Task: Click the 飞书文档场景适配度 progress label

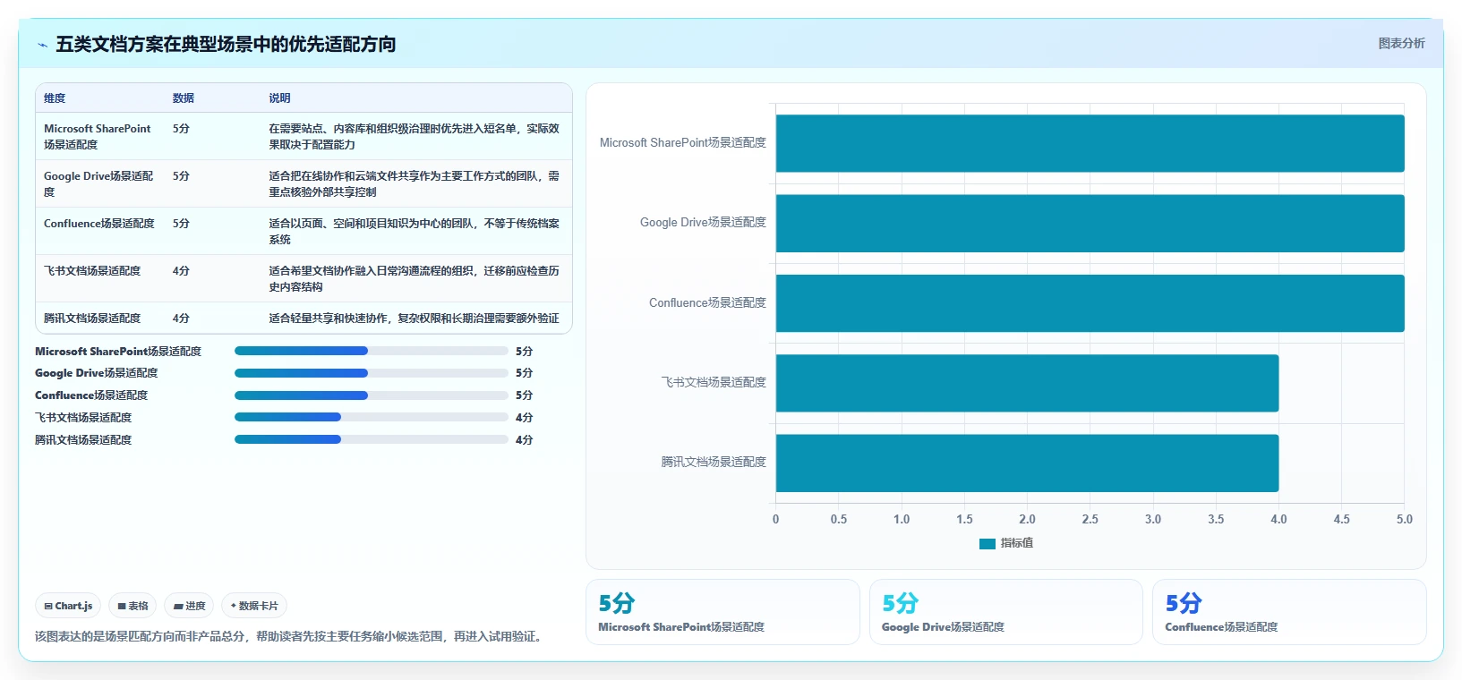Action: (x=83, y=418)
